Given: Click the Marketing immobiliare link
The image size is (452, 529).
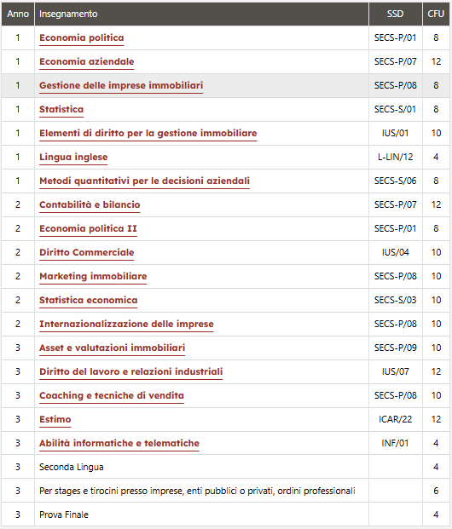Looking at the screenshot, I should coord(93,276).
